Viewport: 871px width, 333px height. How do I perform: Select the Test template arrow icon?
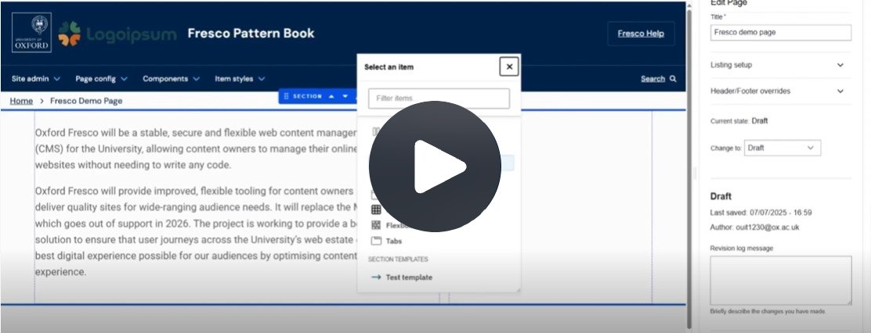(x=376, y=277)
